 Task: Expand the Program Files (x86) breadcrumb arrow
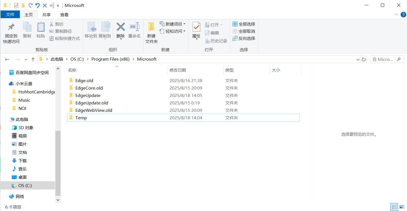(133, 59)
